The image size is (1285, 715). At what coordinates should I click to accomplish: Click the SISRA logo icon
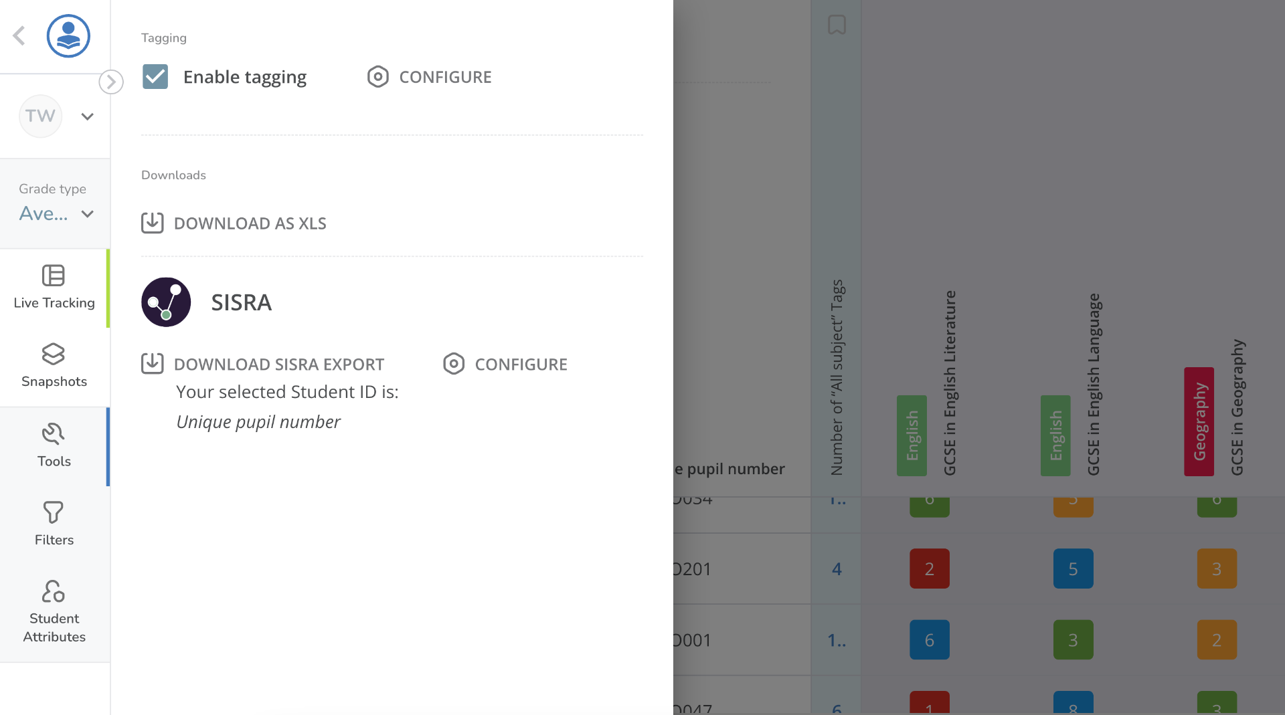[166, 302]
